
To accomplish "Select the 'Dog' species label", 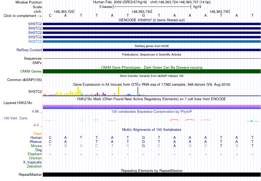I will (38, 150).
